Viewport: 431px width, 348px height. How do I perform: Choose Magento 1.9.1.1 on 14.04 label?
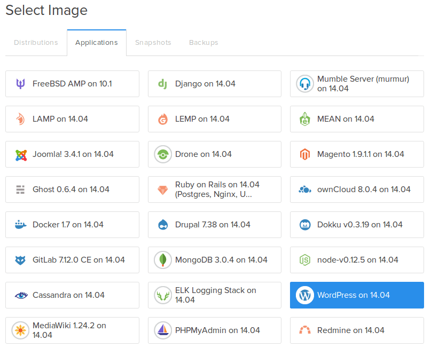click(361, 154)
